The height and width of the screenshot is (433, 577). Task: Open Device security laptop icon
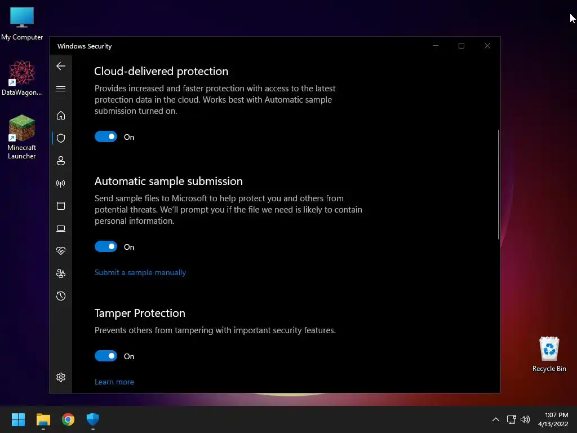[x=61, y=228]
